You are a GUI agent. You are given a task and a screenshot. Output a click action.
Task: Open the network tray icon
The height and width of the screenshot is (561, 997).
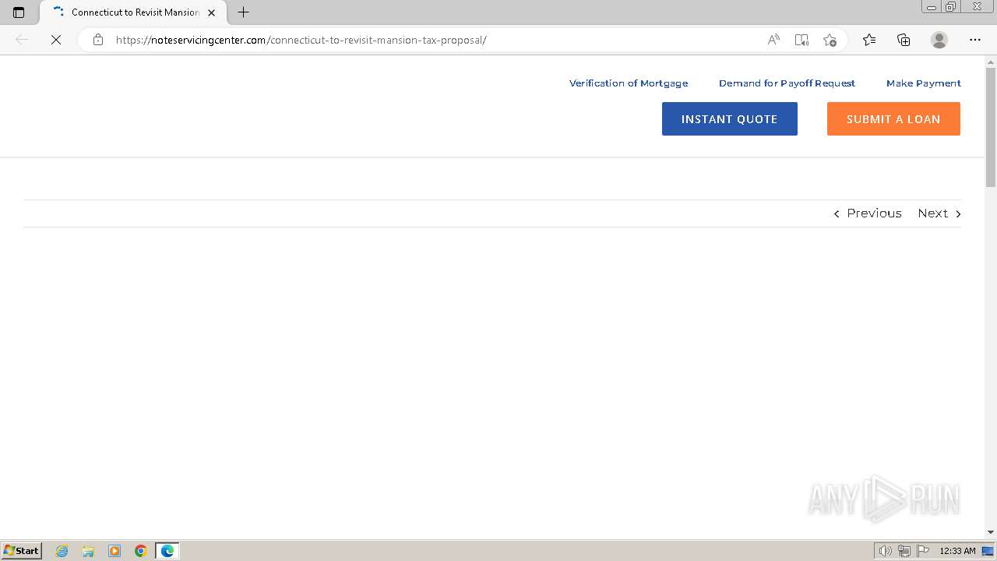904,551
